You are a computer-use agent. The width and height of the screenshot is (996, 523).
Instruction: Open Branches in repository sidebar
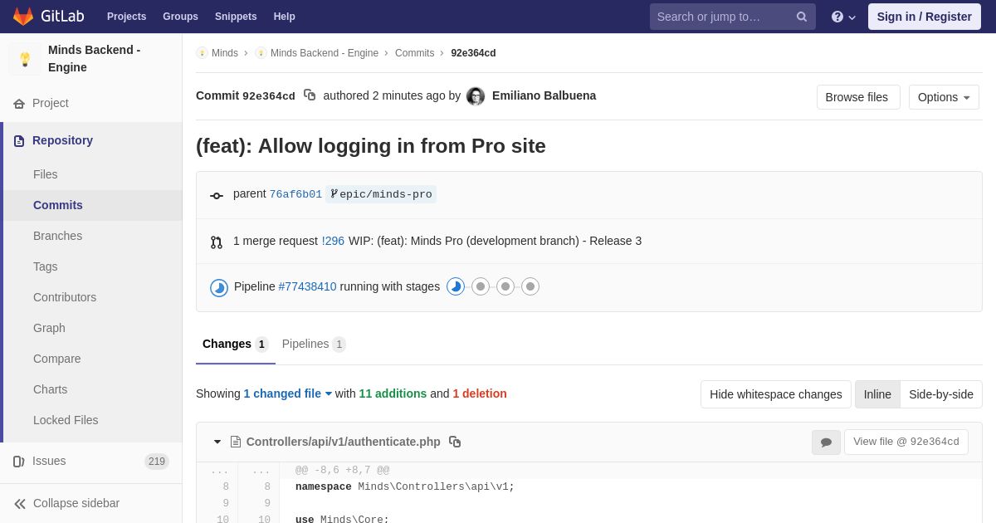pyautogui.click(x=57, y=236)
